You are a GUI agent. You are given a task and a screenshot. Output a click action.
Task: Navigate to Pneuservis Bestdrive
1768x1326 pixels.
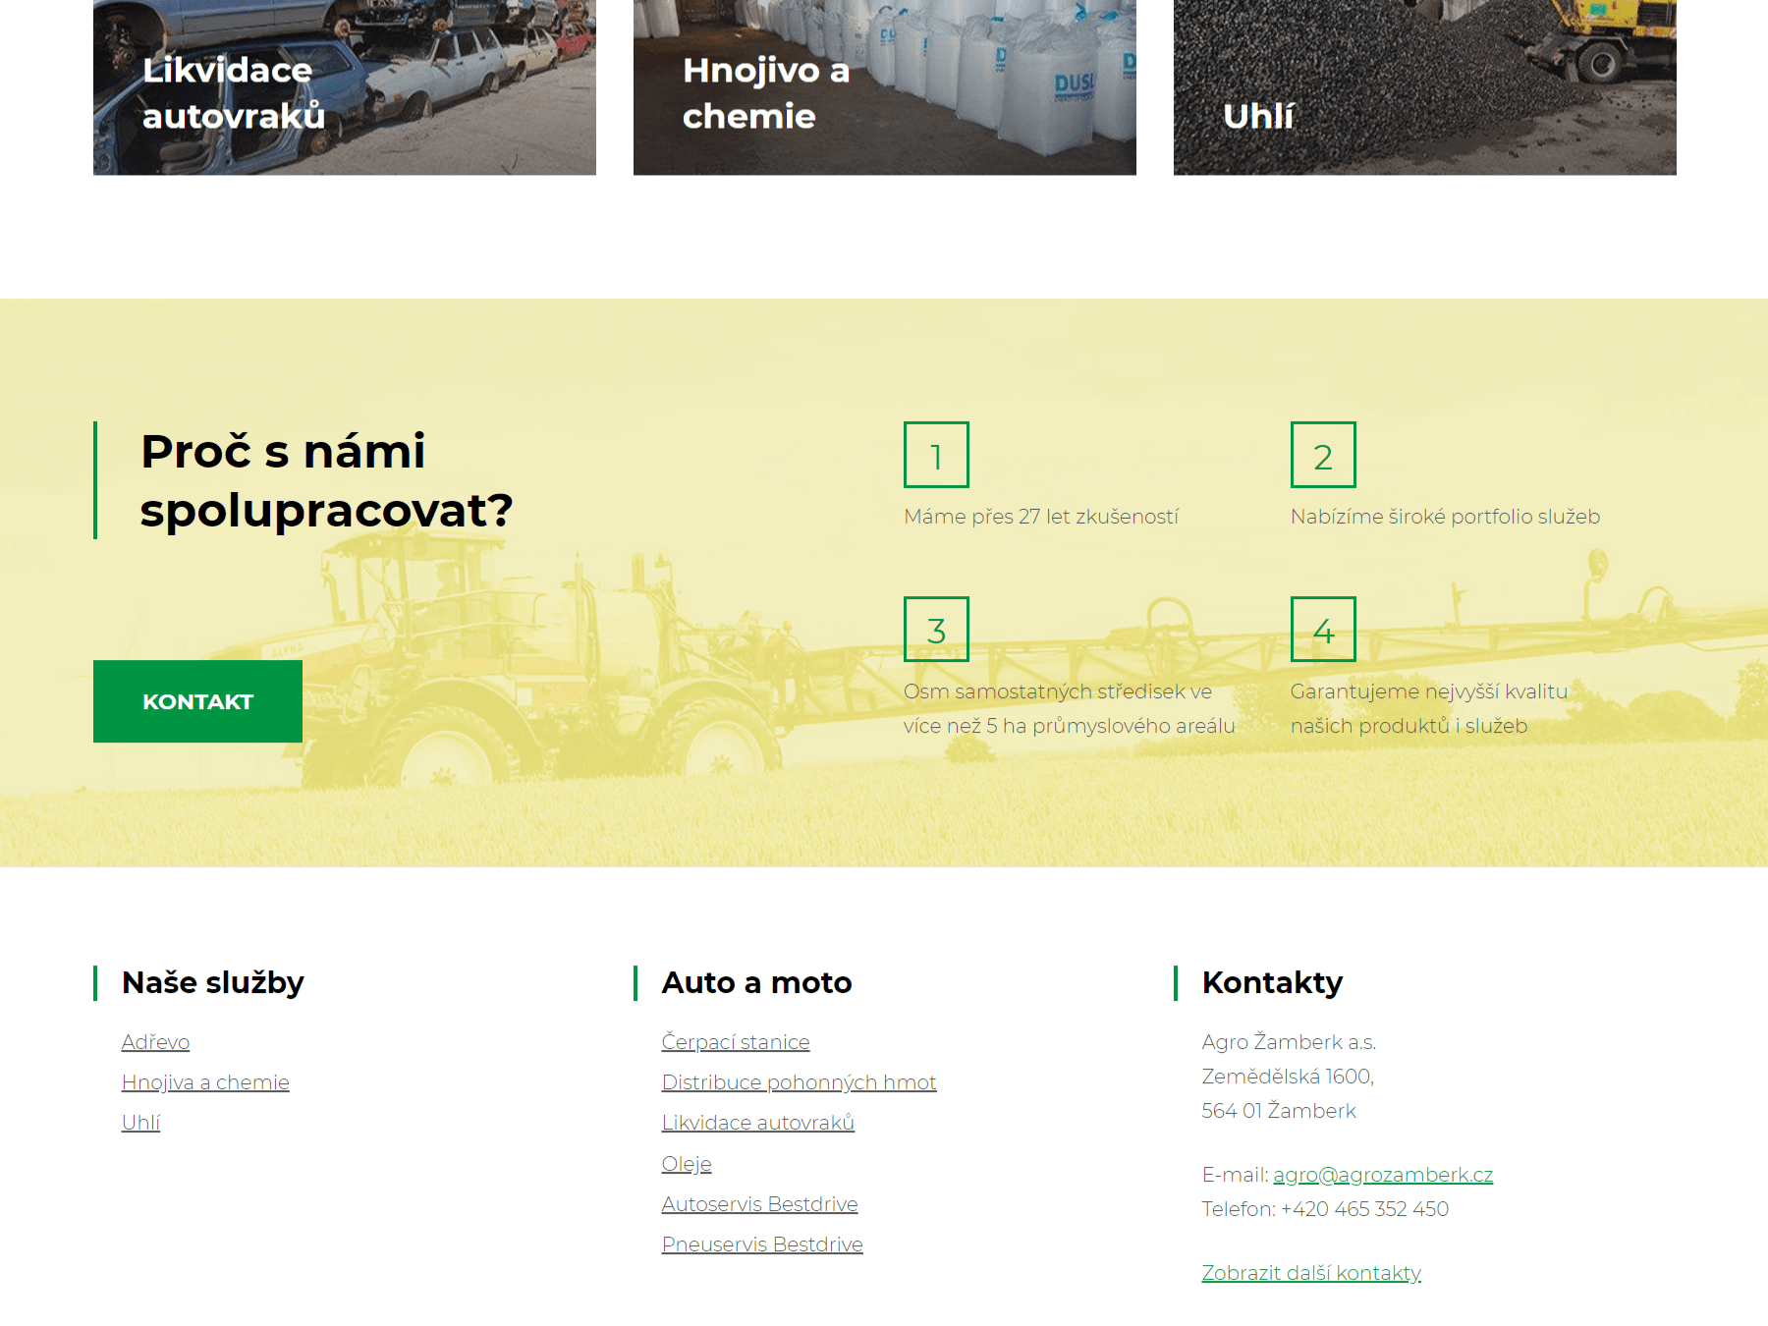click(762, 1244)
